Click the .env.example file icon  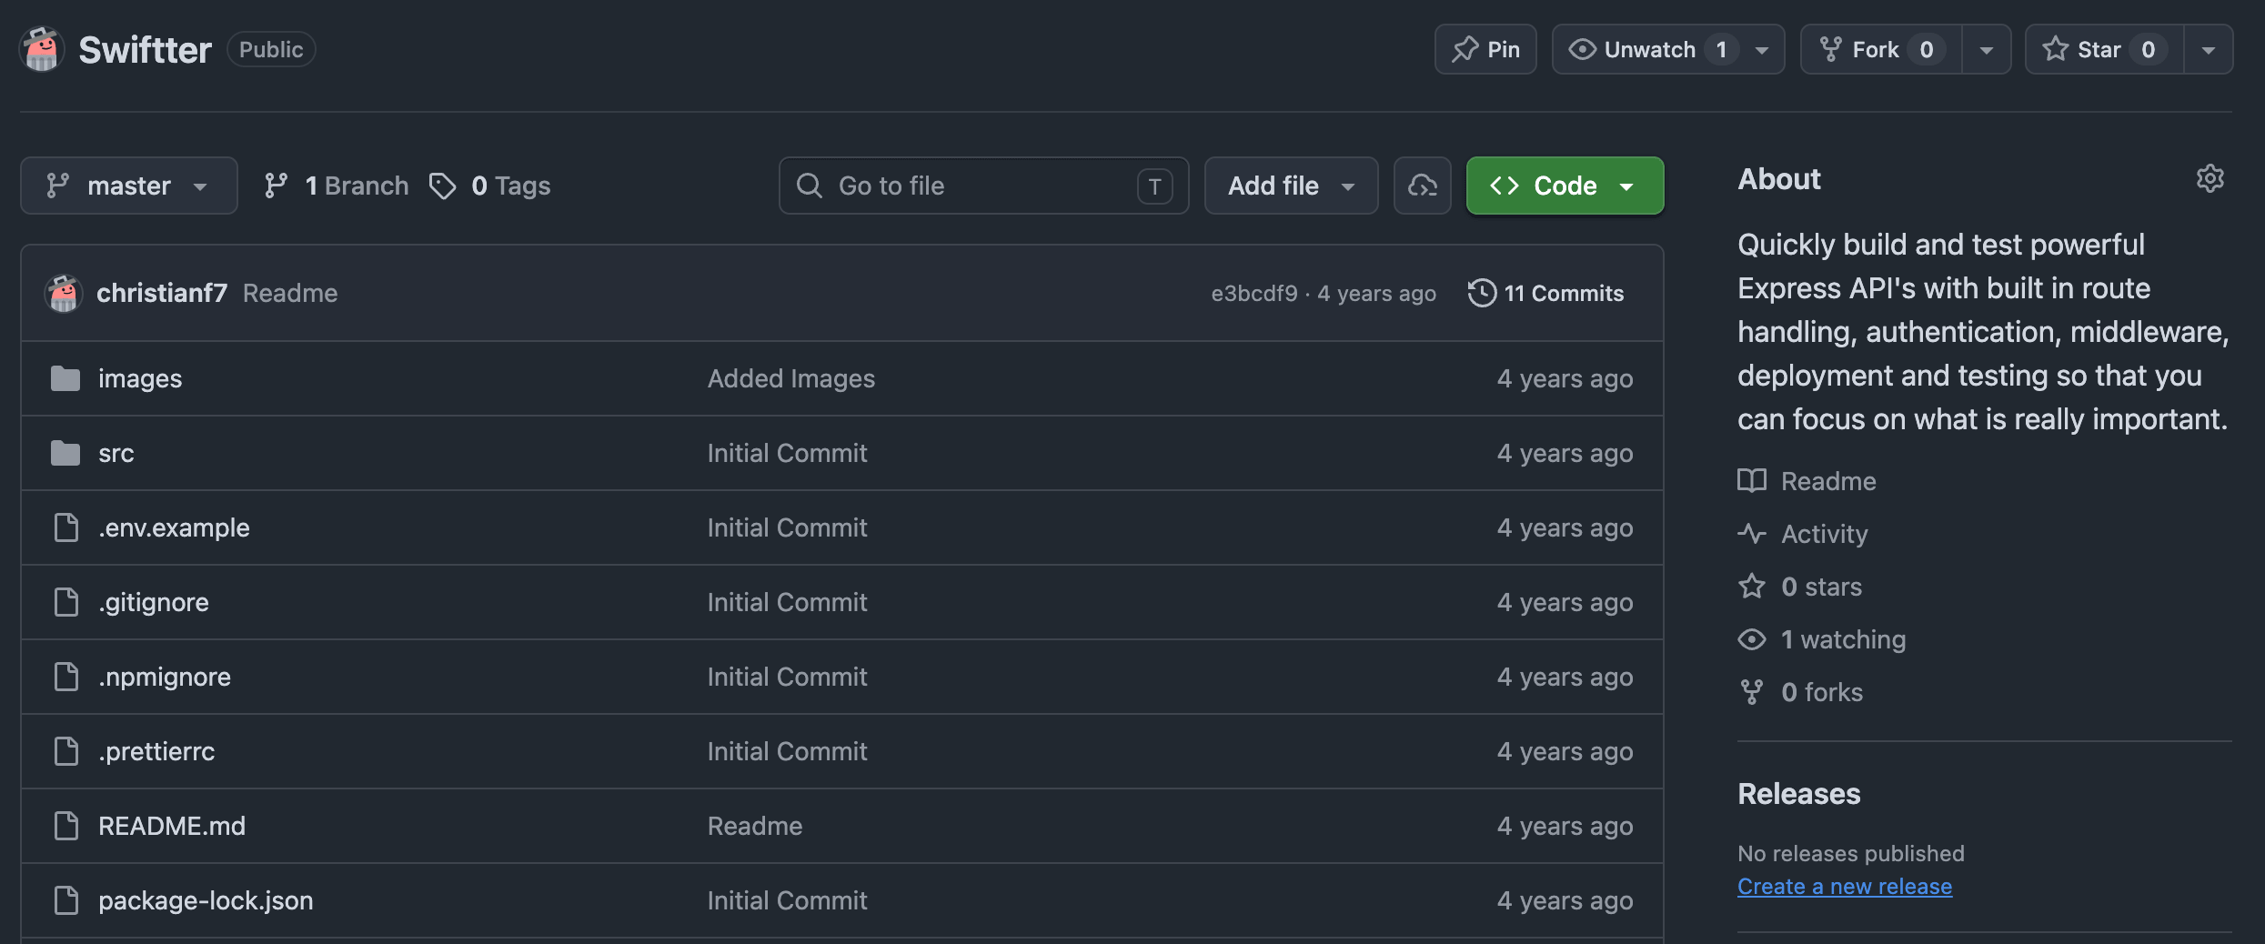66,527
